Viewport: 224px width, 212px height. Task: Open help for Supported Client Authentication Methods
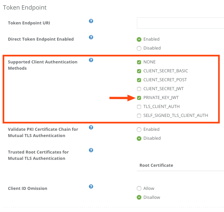[x=91, y=60]
